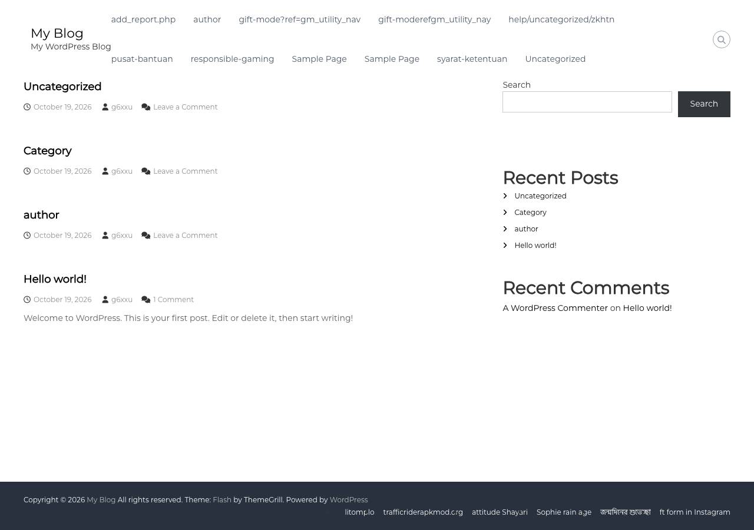Open trafficriderapkmod.org footer link

tap(423, 512)
